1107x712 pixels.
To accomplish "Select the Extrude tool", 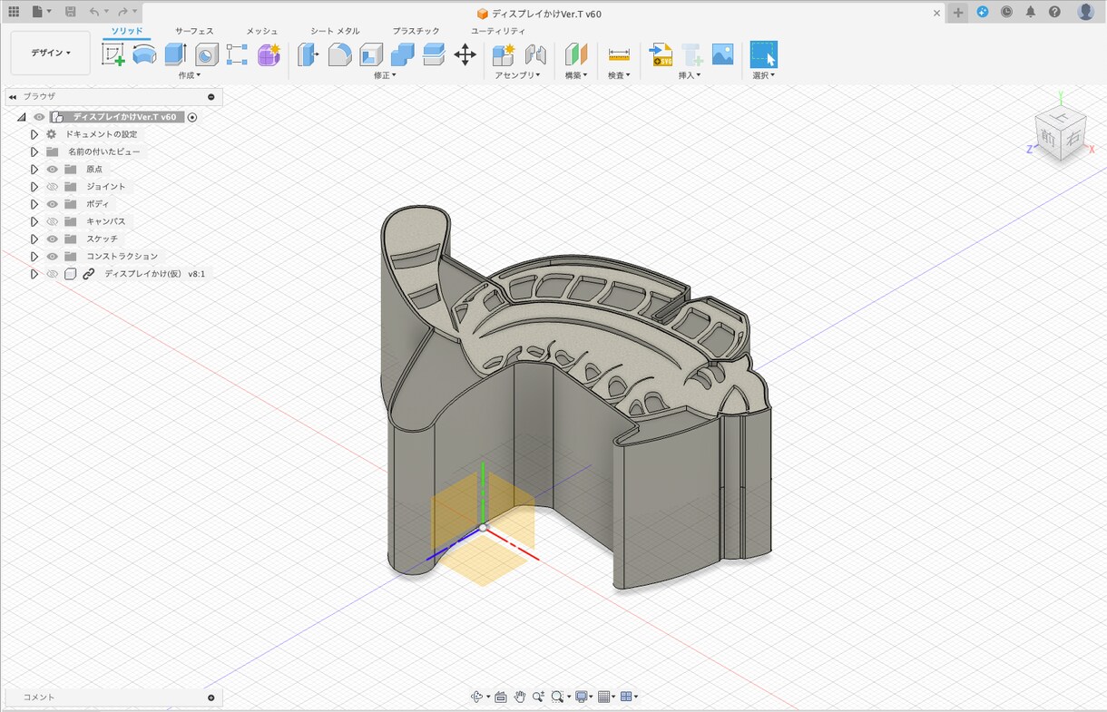I will (x=175, y=54).
